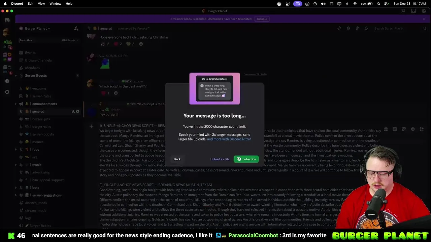Screen dimensions: 431x242
Task: Click the flag icon in title bar
Action: click(x=403, y=11)
